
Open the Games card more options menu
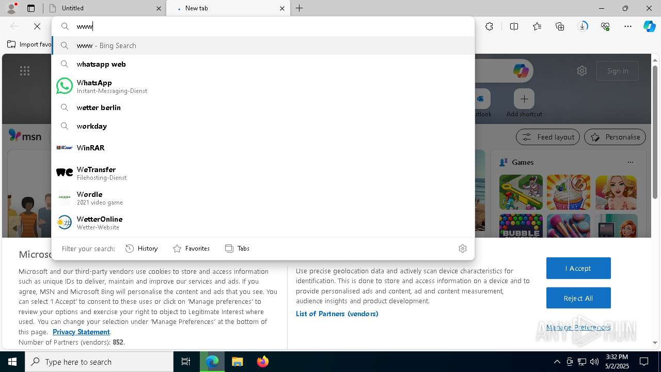click(x=630, y=162)
